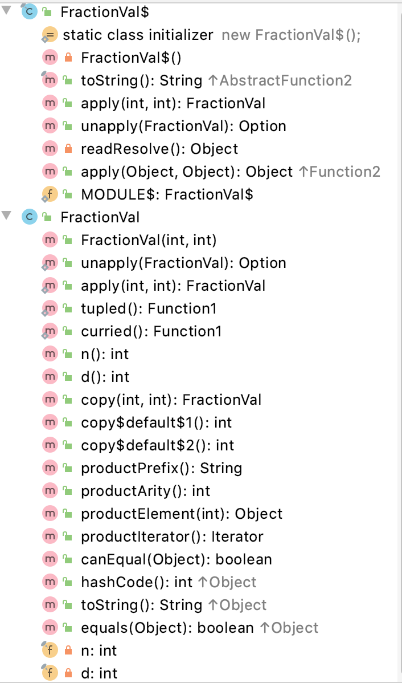Select the FractionVal(int, int) constructor

[149, 240]
